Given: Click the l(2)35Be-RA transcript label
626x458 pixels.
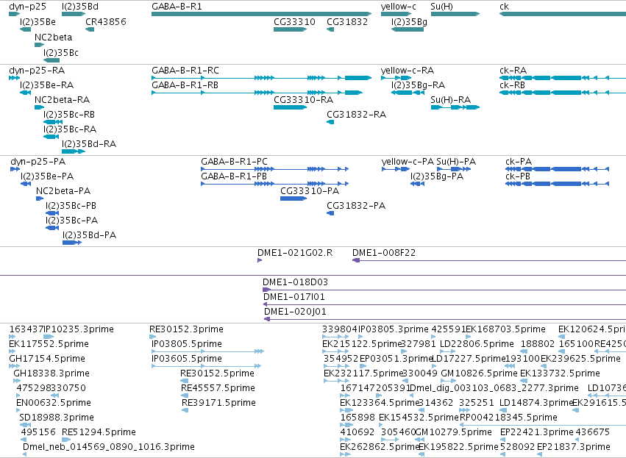Looking at the screenshot, I should [x=46, y=85].
